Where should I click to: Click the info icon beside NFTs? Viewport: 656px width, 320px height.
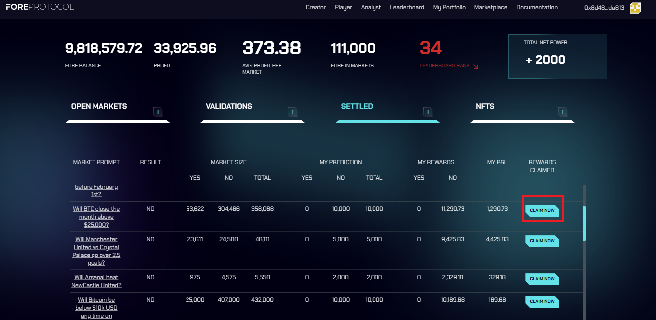[562, 112]
